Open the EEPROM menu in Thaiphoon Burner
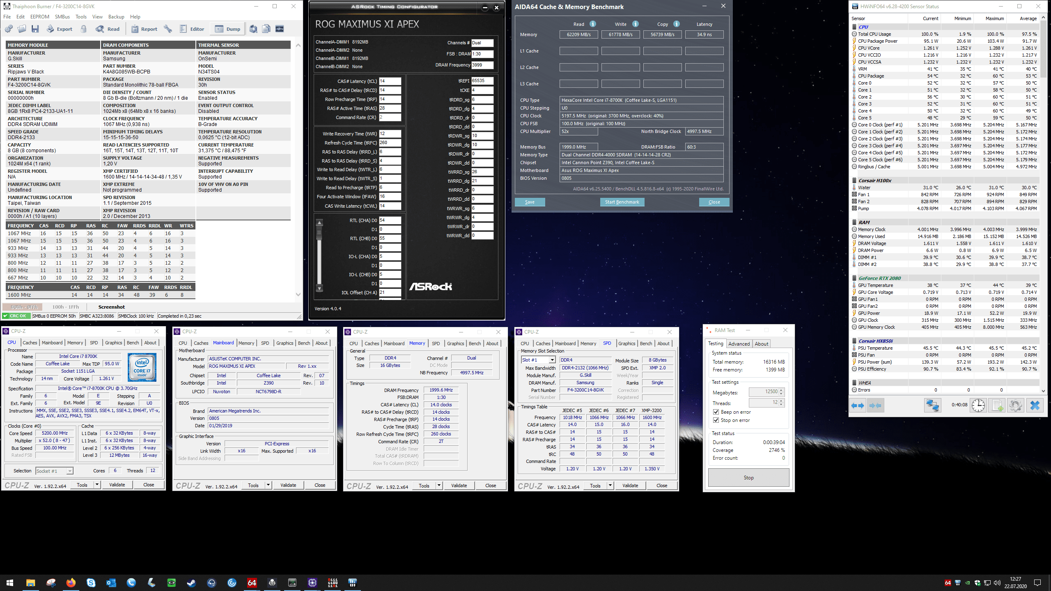This screenshot has height=591, width=1051. click(39, 17)
